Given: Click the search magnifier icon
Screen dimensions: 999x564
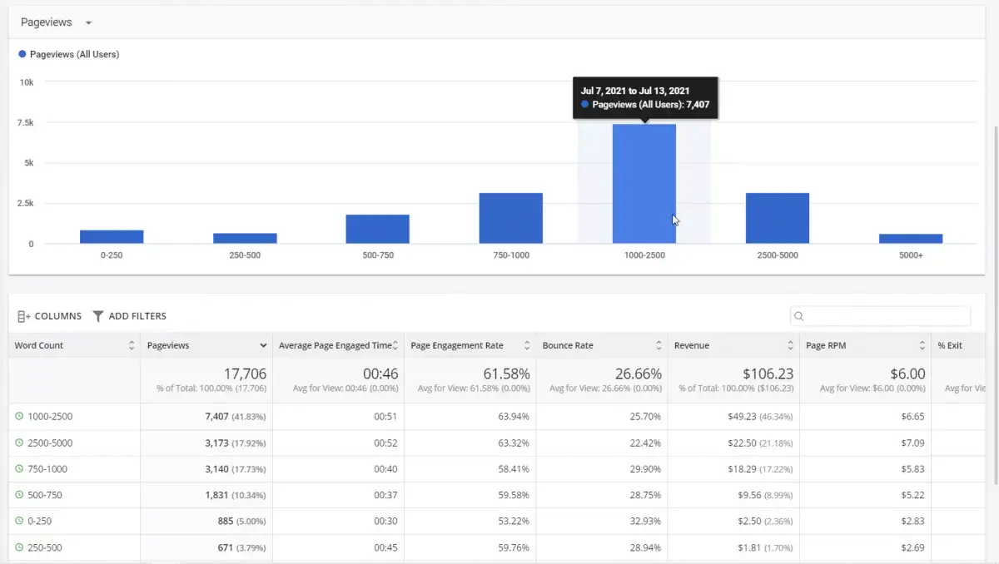Looking at the screenshot, I should pos(799,316).
